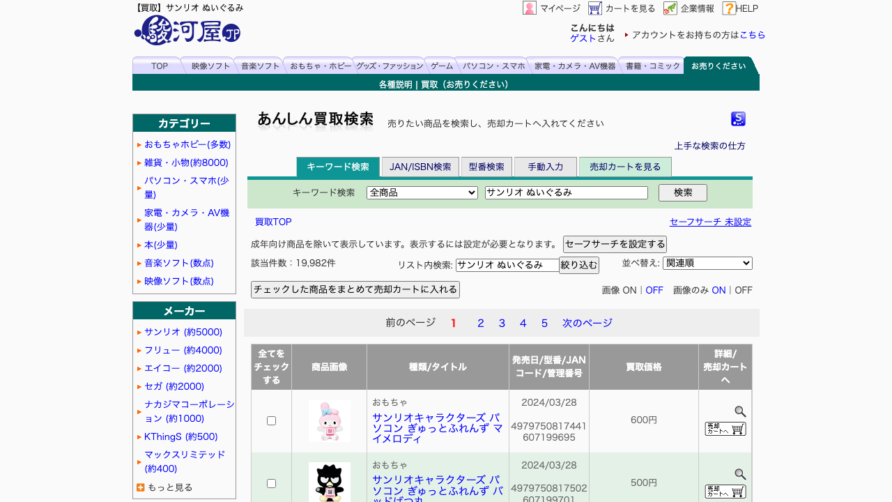
Task: Add バッドばつ丸 item to 売却カート
Action: pyautogui.click(x=725, y=492)
